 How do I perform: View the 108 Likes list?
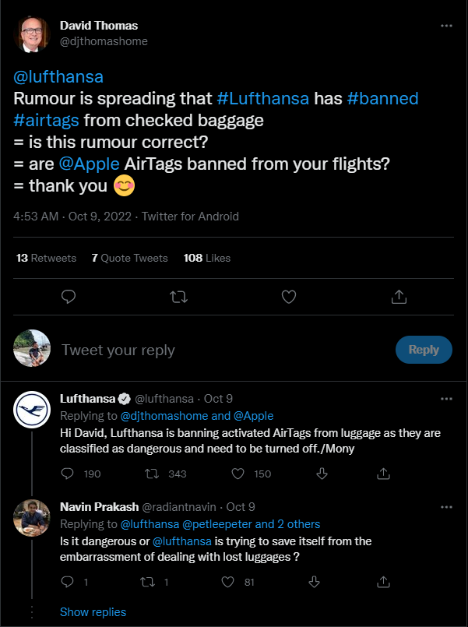coord(206,258)
